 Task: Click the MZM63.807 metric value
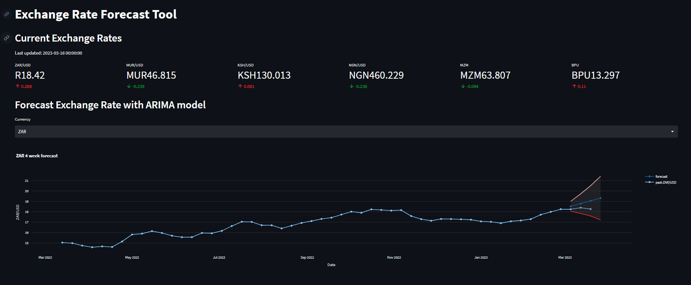point(485,75)
